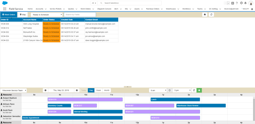Open the App Launcher grid icon

coord(5,9)
